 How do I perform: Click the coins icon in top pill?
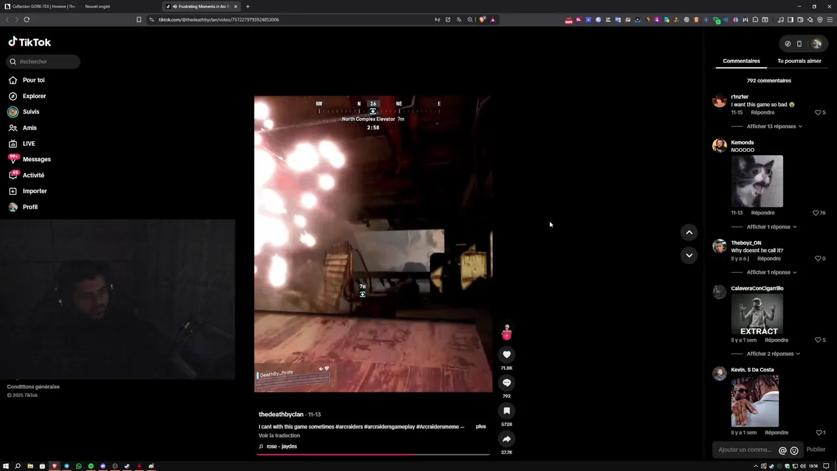pyautogui.click(x=788, y=44)
